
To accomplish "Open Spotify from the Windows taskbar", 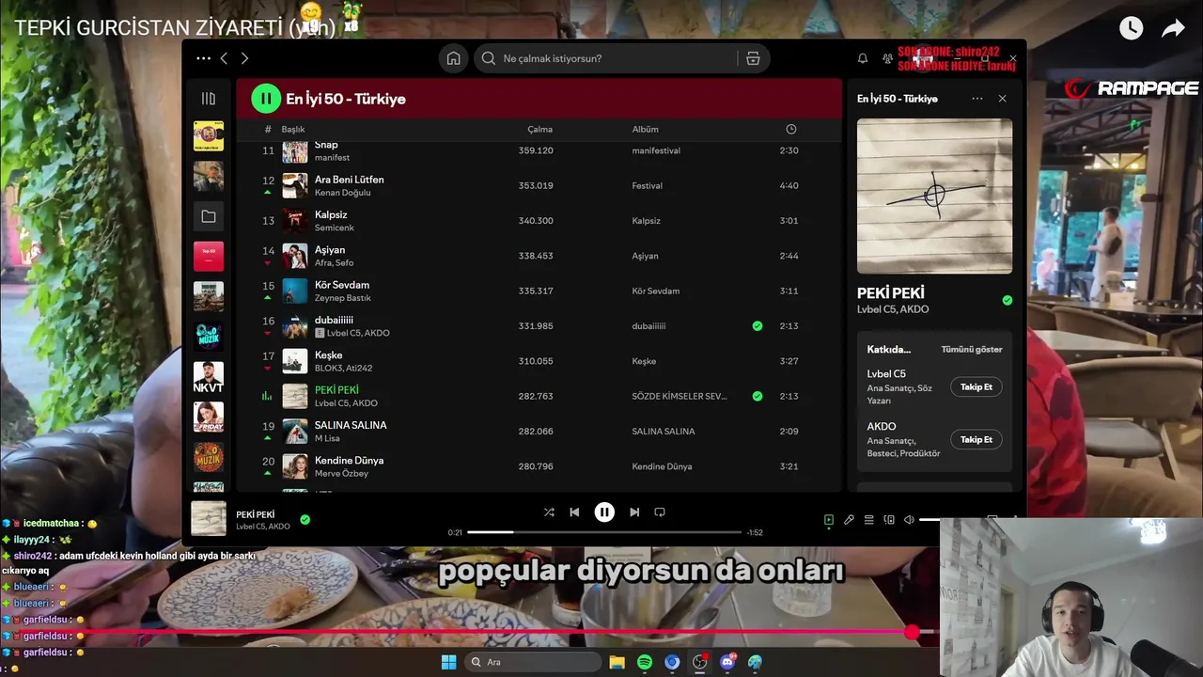I will point(645,662).
